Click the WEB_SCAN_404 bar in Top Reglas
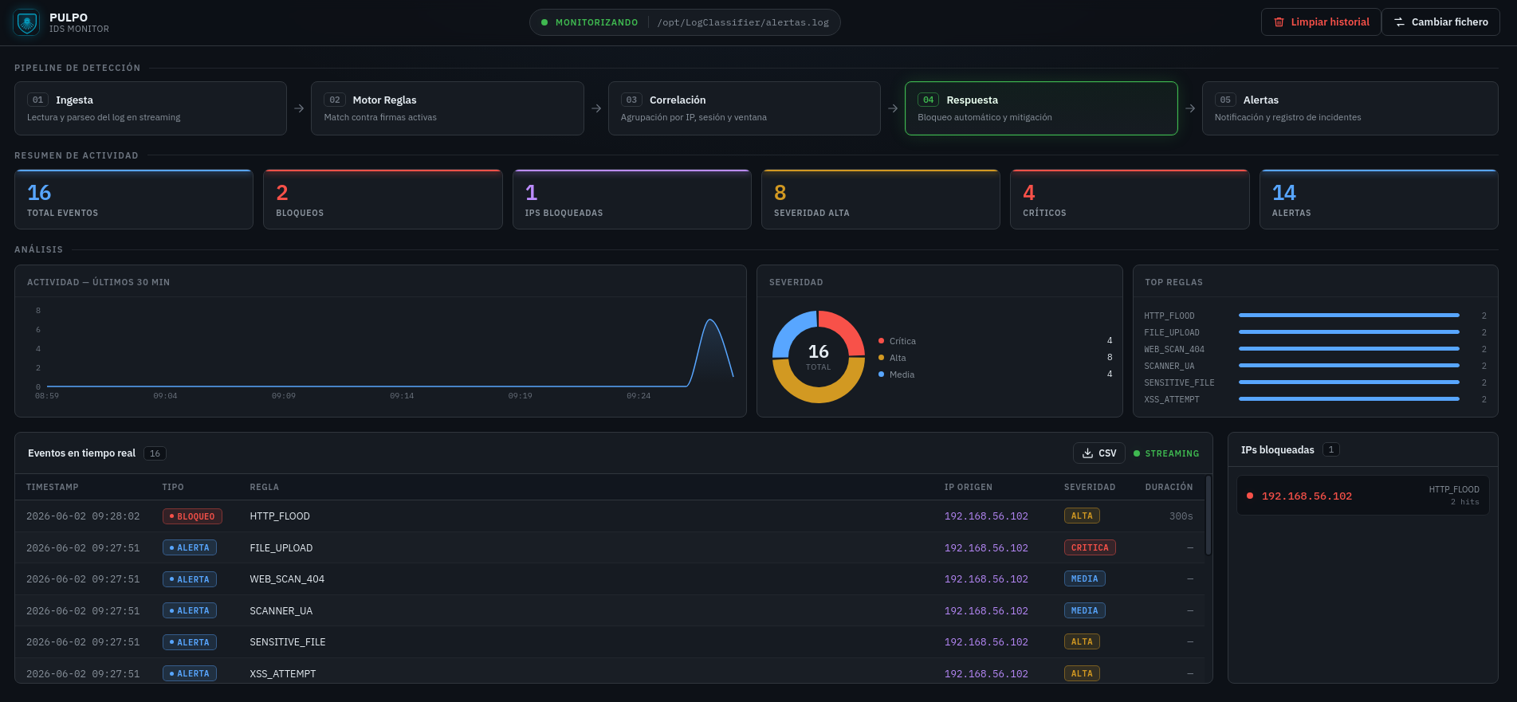 [1349, 349]
